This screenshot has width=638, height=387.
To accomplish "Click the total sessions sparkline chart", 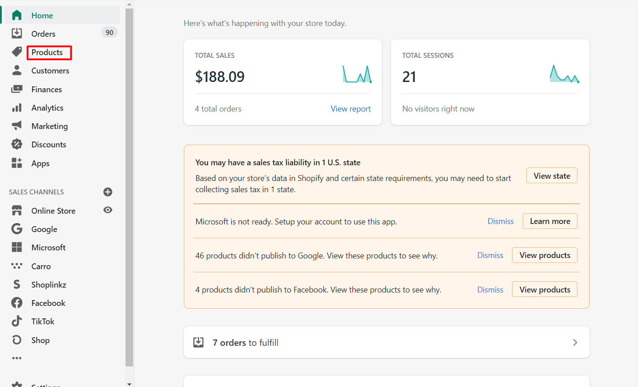I will pos(564,74).
